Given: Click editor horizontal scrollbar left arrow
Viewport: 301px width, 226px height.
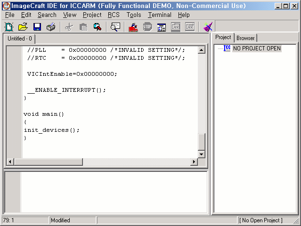Looking at the screenshot, I should pos(10,162).
